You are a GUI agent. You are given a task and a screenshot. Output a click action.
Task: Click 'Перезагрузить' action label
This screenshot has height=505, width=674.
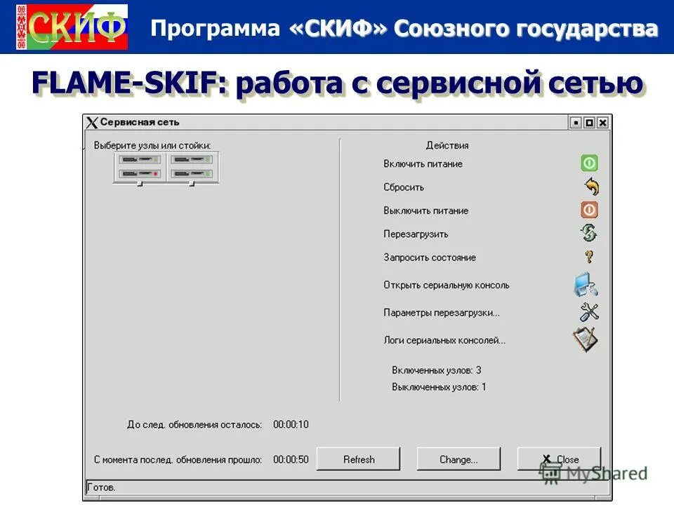(x=416, y=234)
